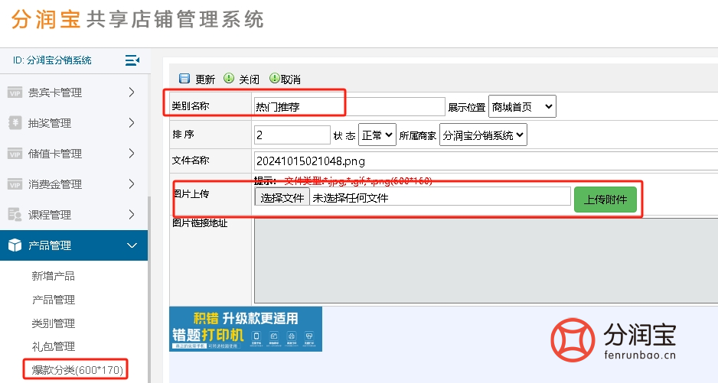
Task: Expand the 消费金管理 chevron
Action: pyautogui.click(x=132, y=184)
